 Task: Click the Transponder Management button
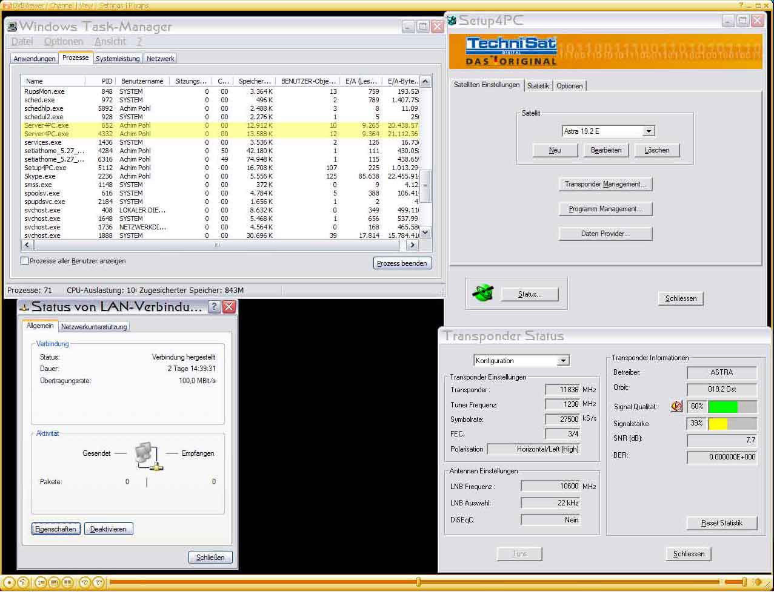(x=605, y=184)
